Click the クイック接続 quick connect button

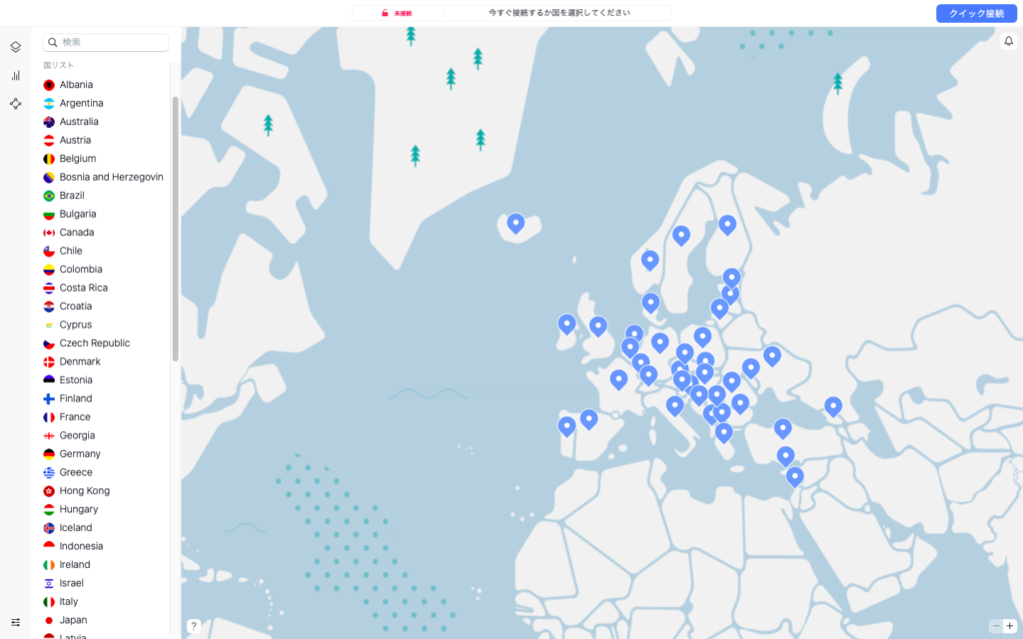(x=976, y=13)
